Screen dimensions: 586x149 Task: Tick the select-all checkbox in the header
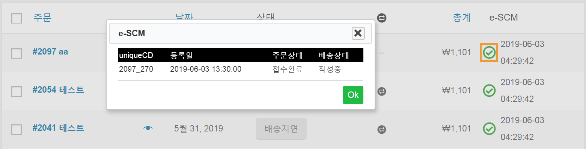point(17,18)
